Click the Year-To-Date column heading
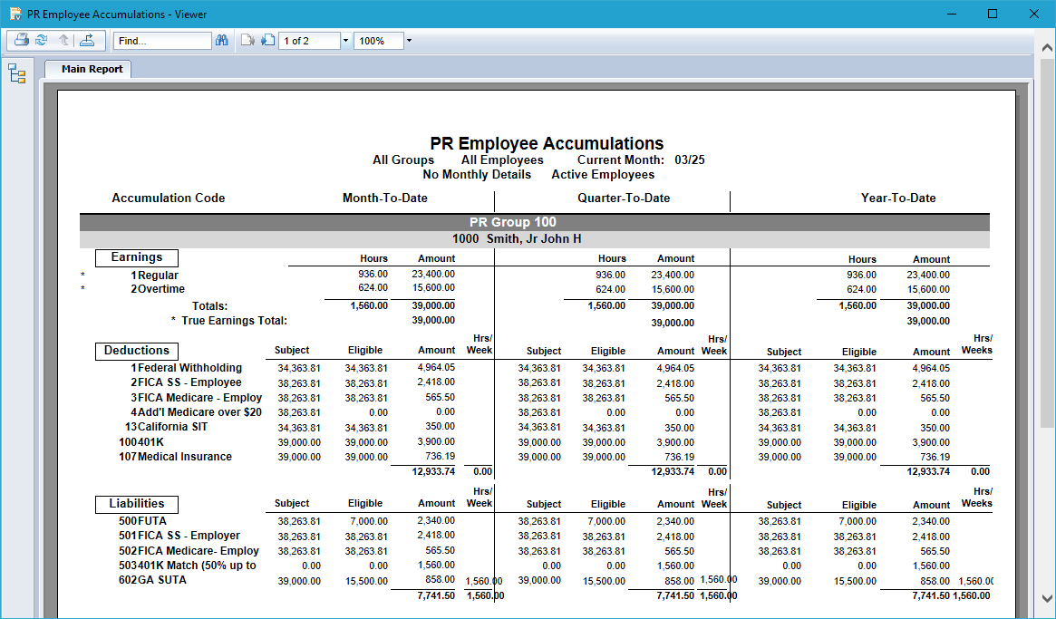 898,198
